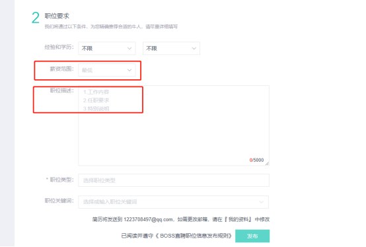Click the 职位类型 label
The image size is (366, 247).
61,180
